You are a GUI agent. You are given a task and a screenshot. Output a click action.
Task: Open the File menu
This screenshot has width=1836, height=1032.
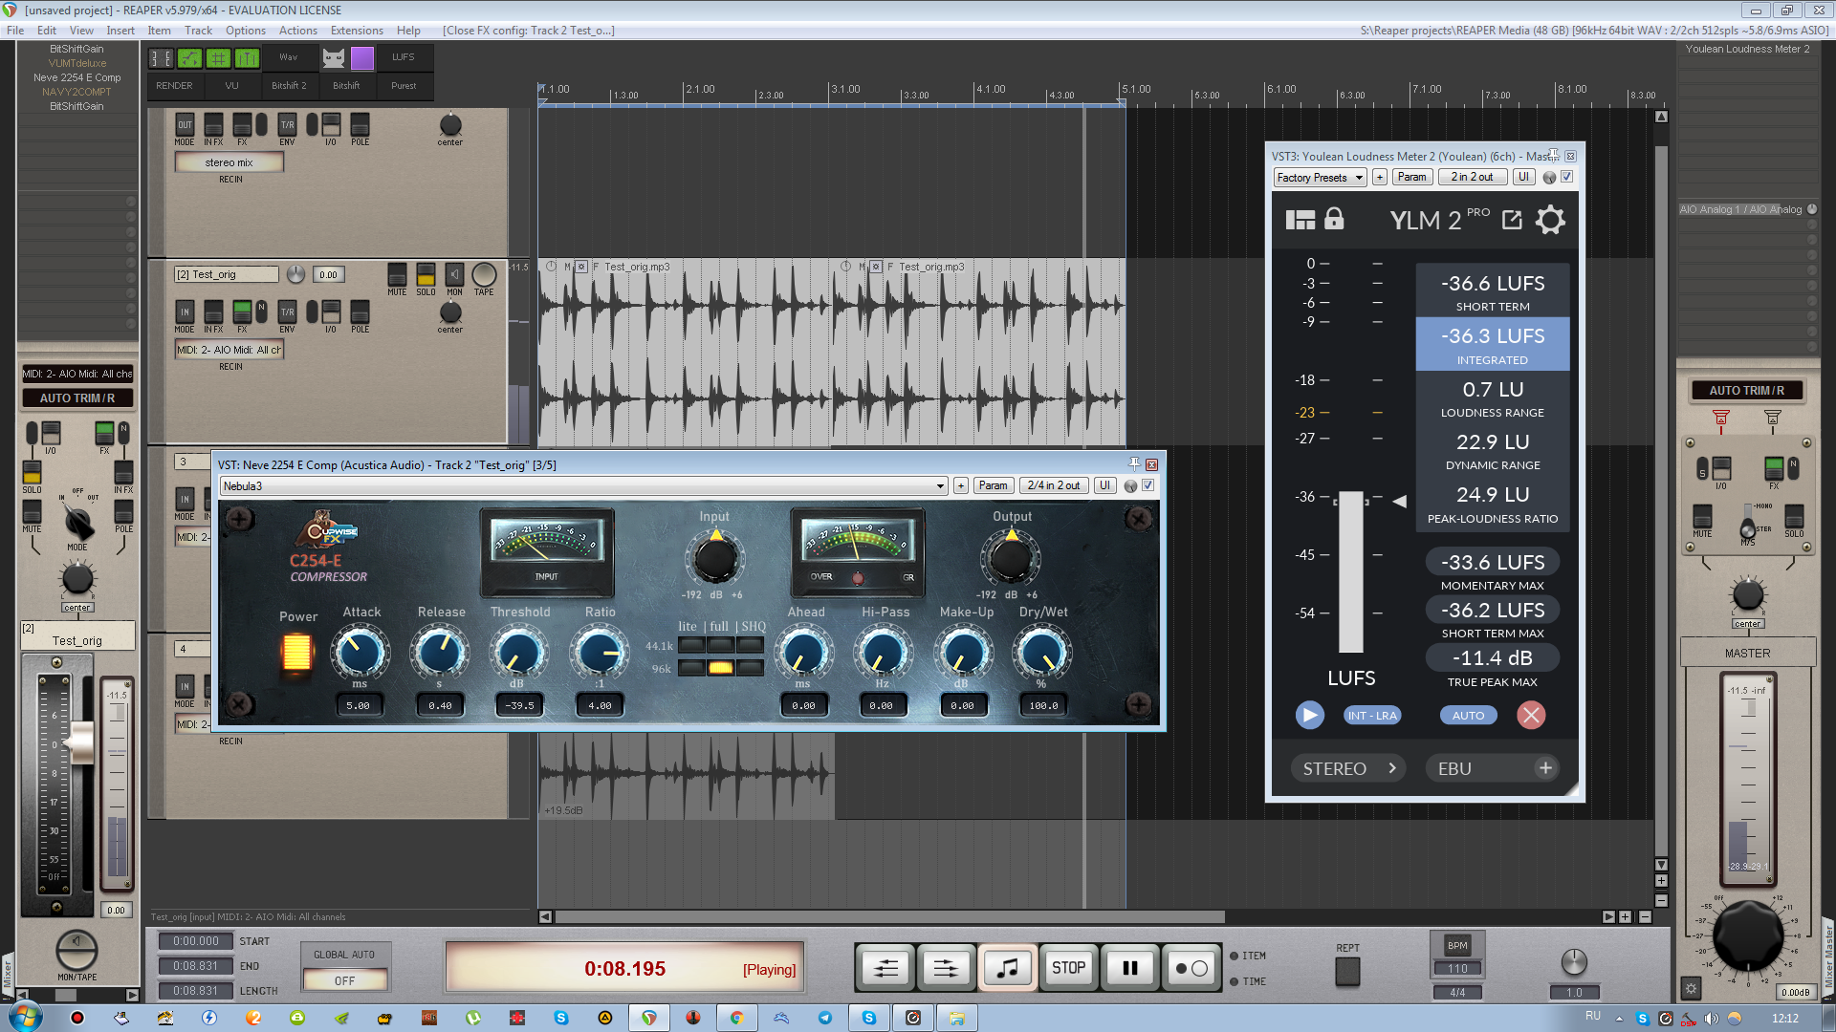15,31
